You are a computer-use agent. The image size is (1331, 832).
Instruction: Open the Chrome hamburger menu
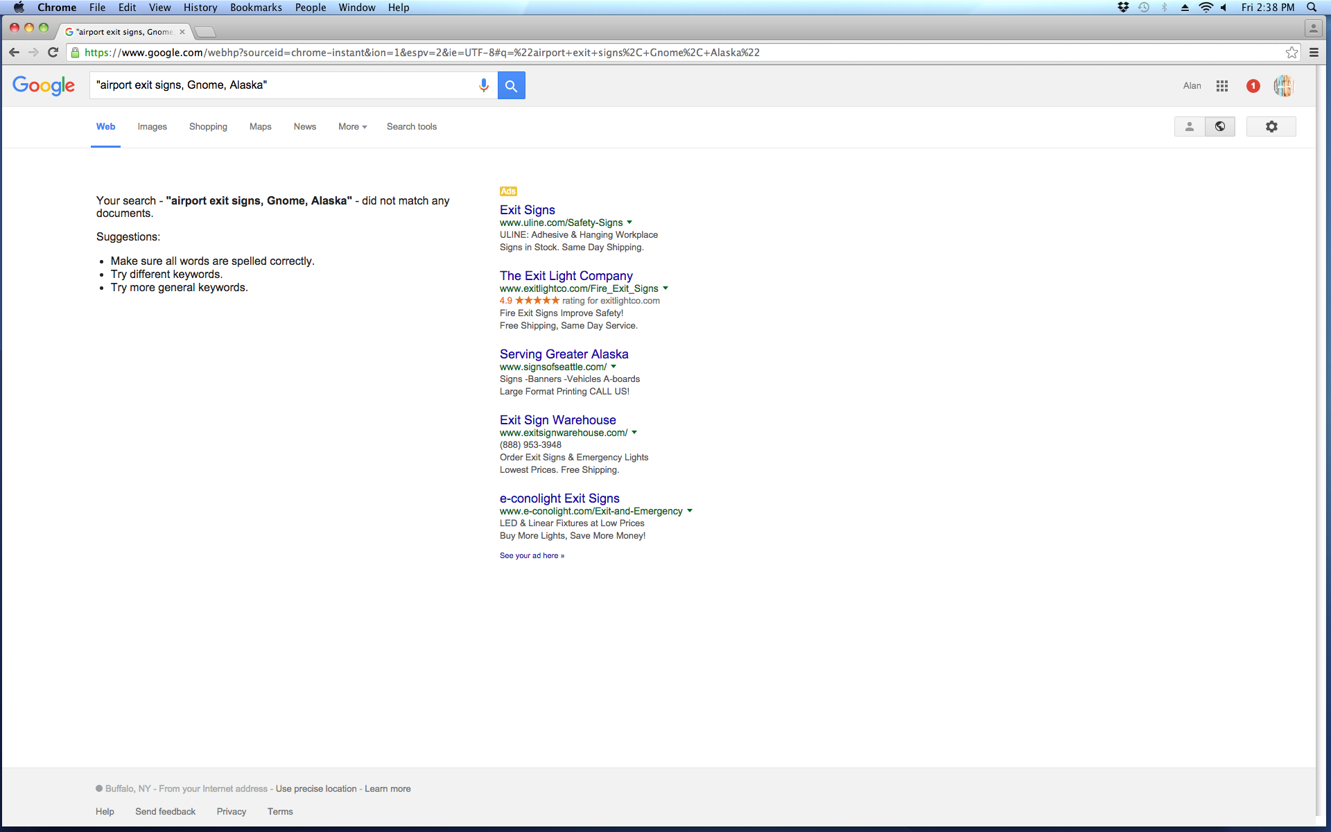1314,53
